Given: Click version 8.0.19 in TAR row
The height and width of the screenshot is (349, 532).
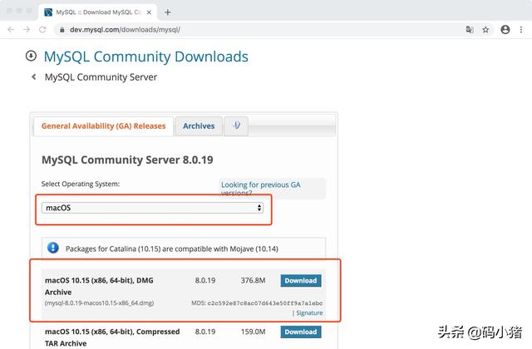Looking at the screenshot, I should pos(205,332).
